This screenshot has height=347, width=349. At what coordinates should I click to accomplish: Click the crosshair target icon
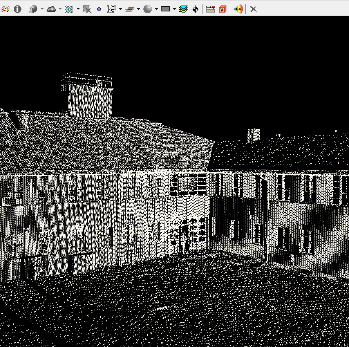click(195, 9)
